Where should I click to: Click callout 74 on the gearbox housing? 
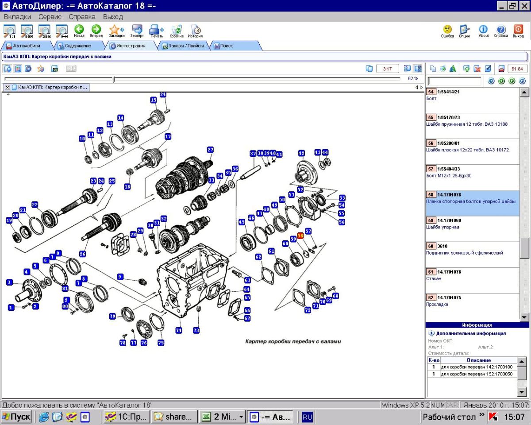179,330
